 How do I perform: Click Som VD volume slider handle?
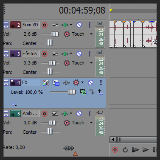pos(55,34)
